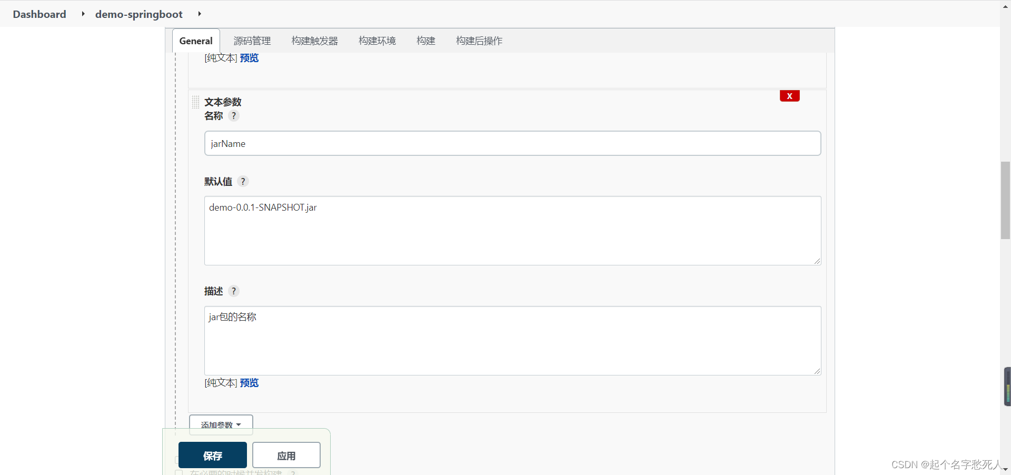Viewport: 1011px width, 475px height.
Task: Click the resize grip of description textarea
Action: coord(817,371)
